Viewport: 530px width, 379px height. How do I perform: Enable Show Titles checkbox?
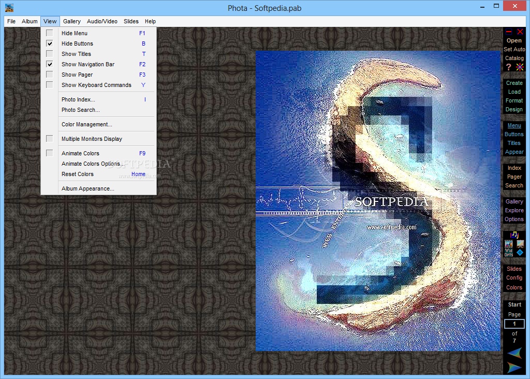coord(49,54)
